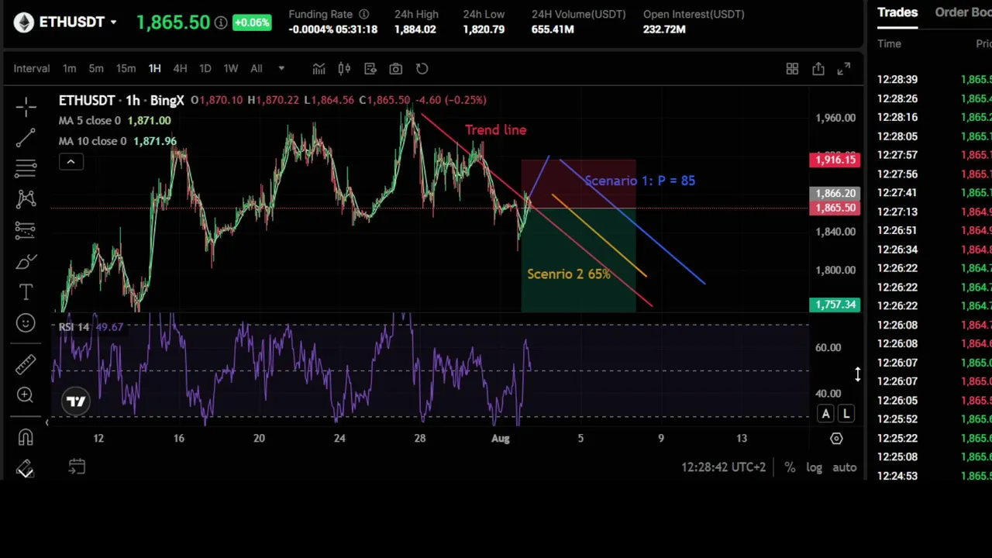This screenshot has width=992, height=558.
Task: Click the +0.06% change badge
Action: point(252,22)
